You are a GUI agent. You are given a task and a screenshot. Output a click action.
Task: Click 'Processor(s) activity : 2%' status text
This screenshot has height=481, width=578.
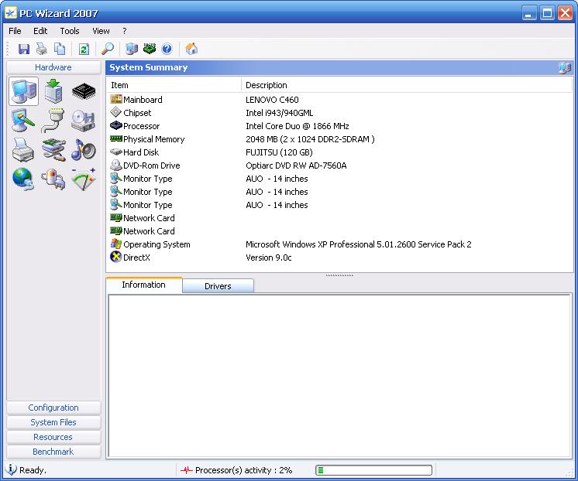[x=243, y=470]
